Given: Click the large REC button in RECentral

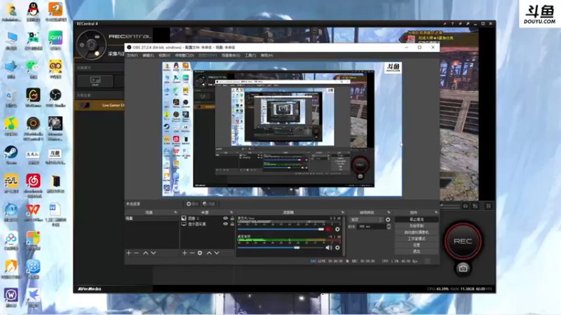Looking at the screenshot, I should pos(463,241).
